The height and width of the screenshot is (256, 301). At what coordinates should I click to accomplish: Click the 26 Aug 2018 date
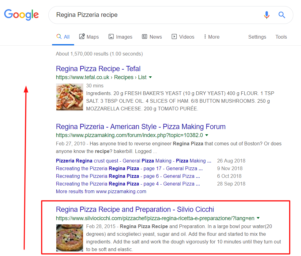pos(231,161)
